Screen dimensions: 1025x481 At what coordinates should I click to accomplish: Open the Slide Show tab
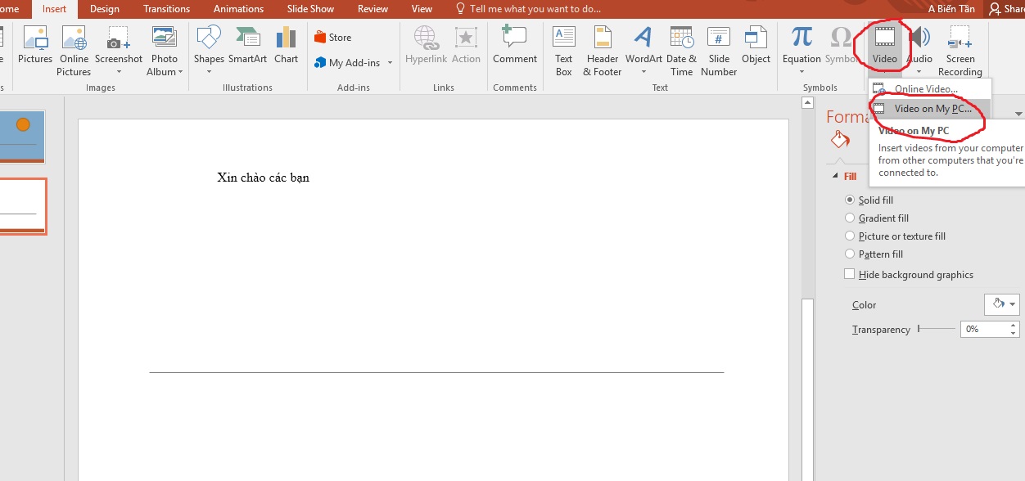(x=310, y=9)
